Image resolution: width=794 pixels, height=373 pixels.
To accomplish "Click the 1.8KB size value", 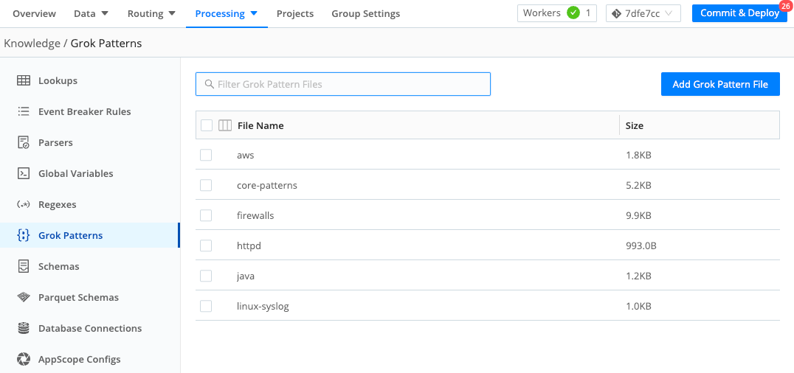I will coord(638,155).
